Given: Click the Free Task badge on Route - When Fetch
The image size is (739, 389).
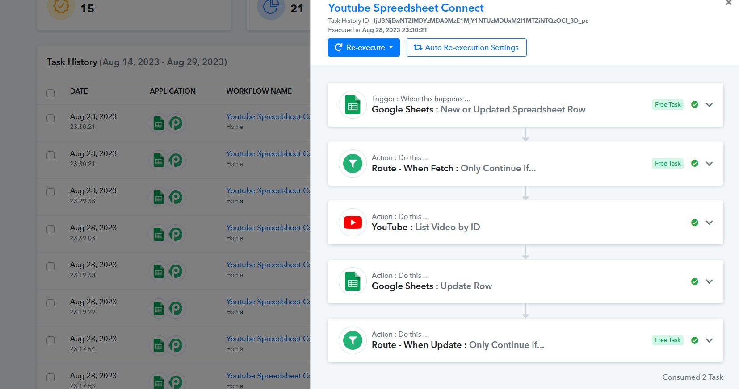Looking at the screenshot, I should pos(668,163).
